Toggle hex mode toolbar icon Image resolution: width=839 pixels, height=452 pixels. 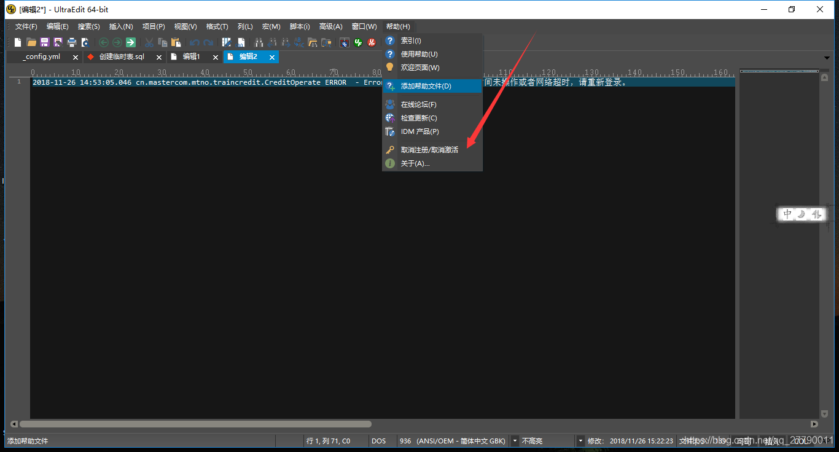(x=241, y=42)
